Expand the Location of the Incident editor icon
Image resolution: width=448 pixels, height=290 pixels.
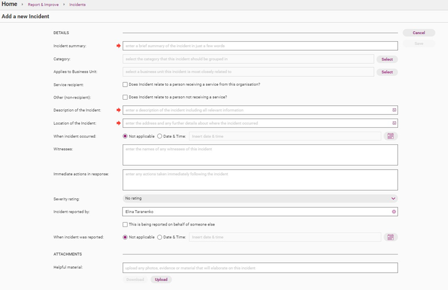point(393,123)
